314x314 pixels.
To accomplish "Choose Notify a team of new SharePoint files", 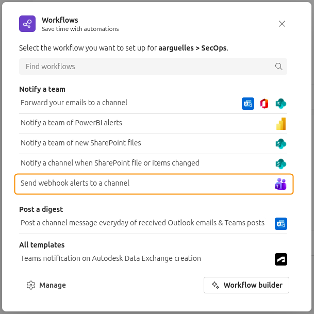I will coord(81,143).
